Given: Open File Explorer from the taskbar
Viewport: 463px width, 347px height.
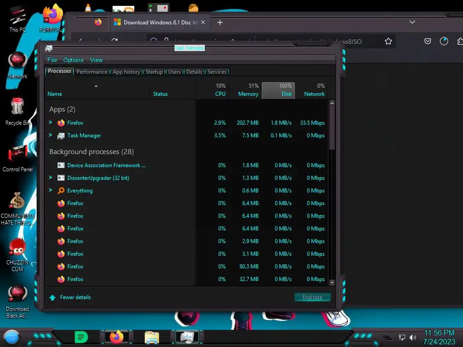Looking at the screenshot, I should 152,337.
